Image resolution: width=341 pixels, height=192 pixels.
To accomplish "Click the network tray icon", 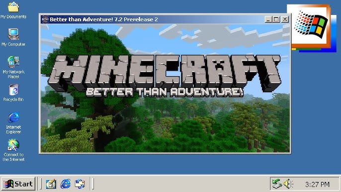I will pyautogui.click(x=277, y=184).
